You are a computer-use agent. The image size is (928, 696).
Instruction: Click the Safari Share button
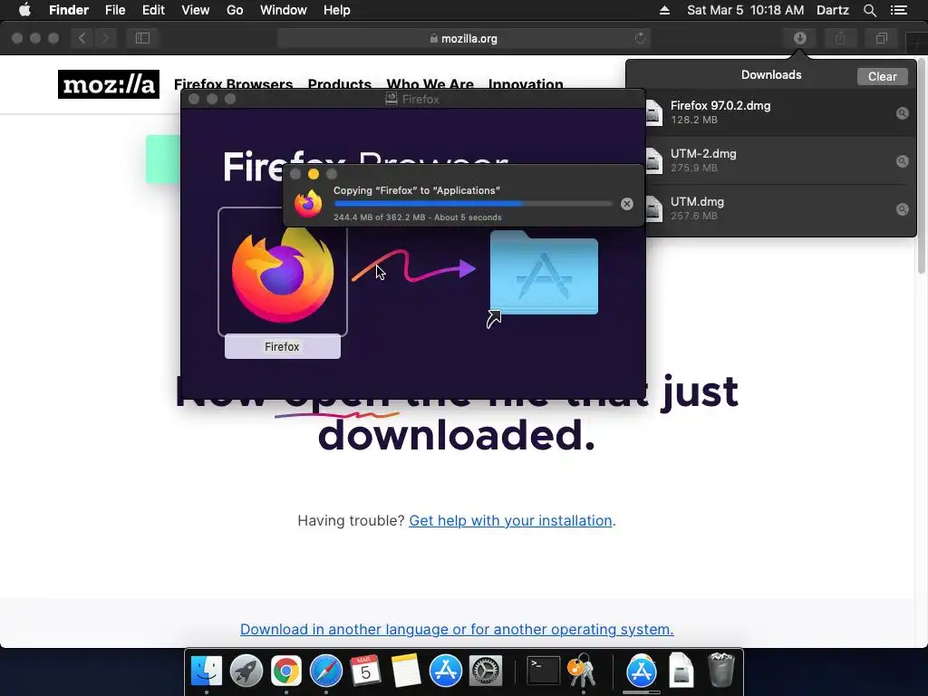click(x=840, y=38)
